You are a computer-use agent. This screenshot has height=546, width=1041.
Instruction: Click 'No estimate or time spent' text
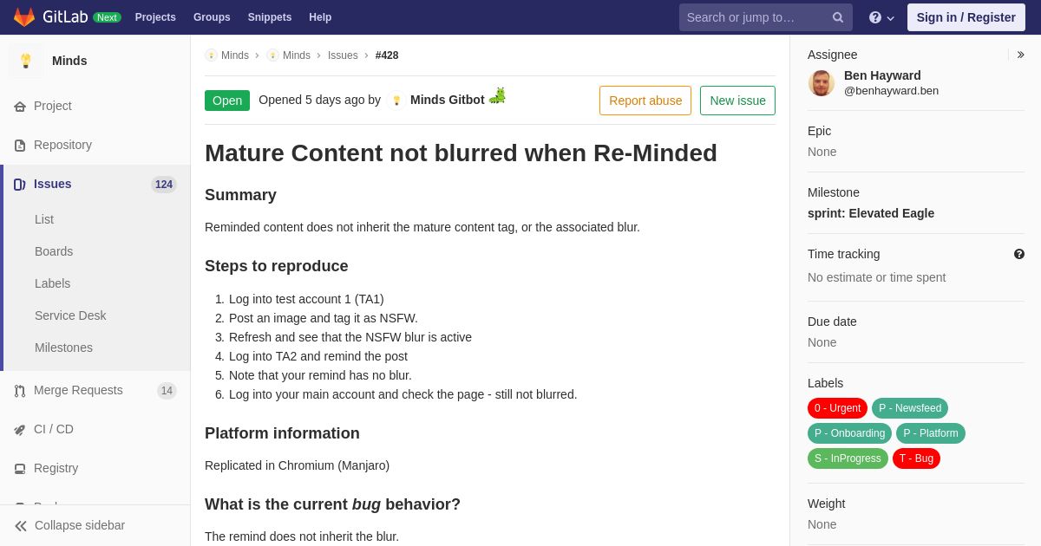[877, 277]
